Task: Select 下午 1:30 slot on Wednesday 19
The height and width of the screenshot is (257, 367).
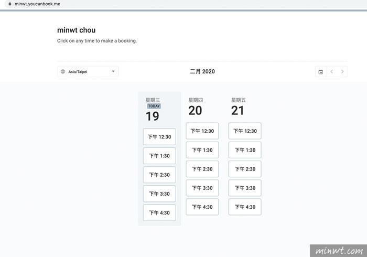Action: pos(159,156)
